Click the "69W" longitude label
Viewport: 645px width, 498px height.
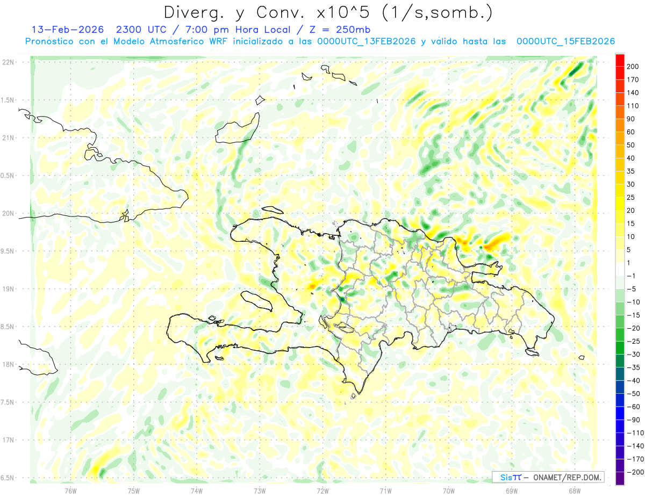(511, 490)
